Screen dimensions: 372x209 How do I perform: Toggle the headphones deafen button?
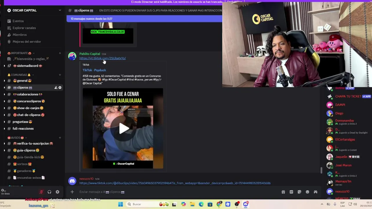49,192
